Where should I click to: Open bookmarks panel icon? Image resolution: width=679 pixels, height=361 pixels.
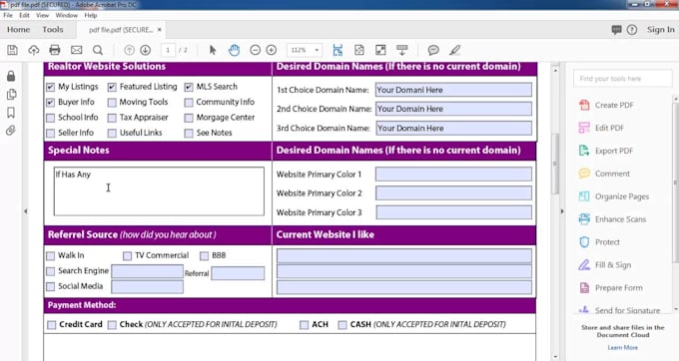[11, 113]
